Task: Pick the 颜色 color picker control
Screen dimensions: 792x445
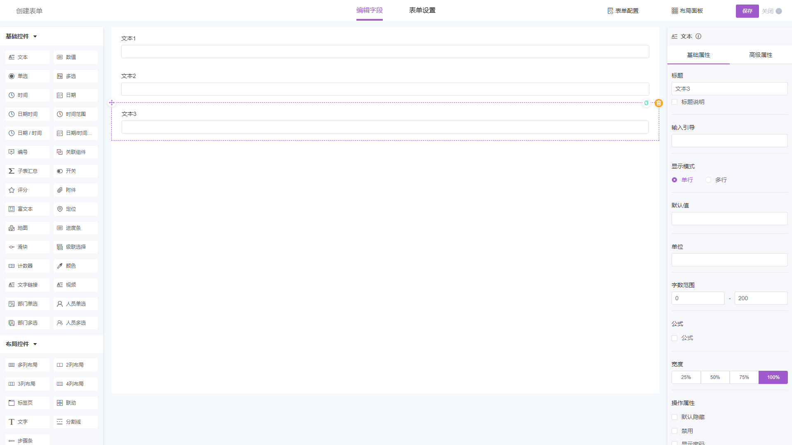Action: coord(75,266)
